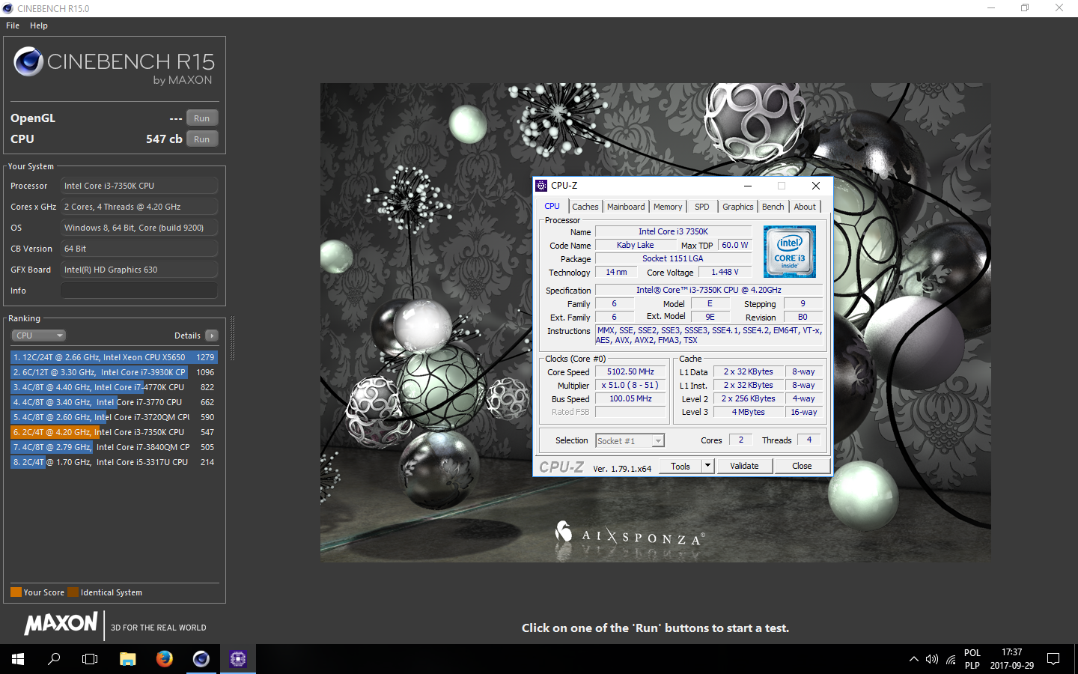Click the CPU-Z title bar icon
Viewport: 1078px width, 674px height.
[x=541, y=186]
